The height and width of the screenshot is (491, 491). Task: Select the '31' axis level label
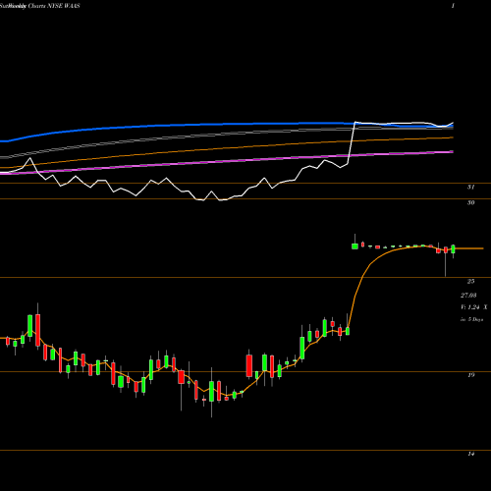[470, 187]
